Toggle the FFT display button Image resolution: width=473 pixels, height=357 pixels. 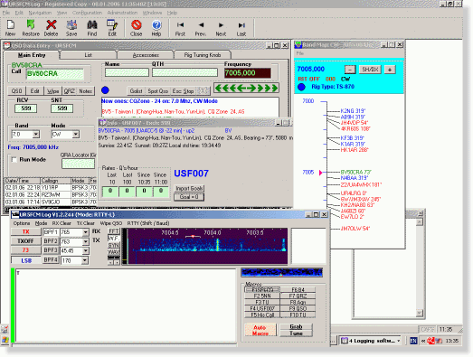[x=114, y=231]
